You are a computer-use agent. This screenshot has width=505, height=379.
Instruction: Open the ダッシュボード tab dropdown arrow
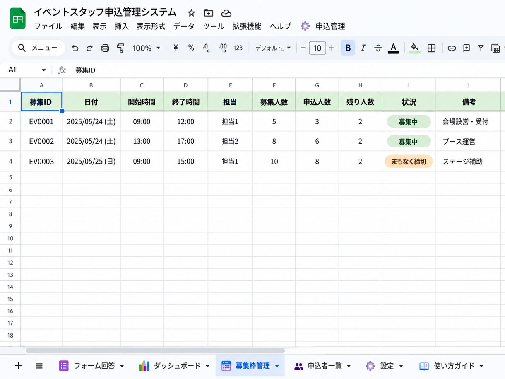(x=207, y=366)
